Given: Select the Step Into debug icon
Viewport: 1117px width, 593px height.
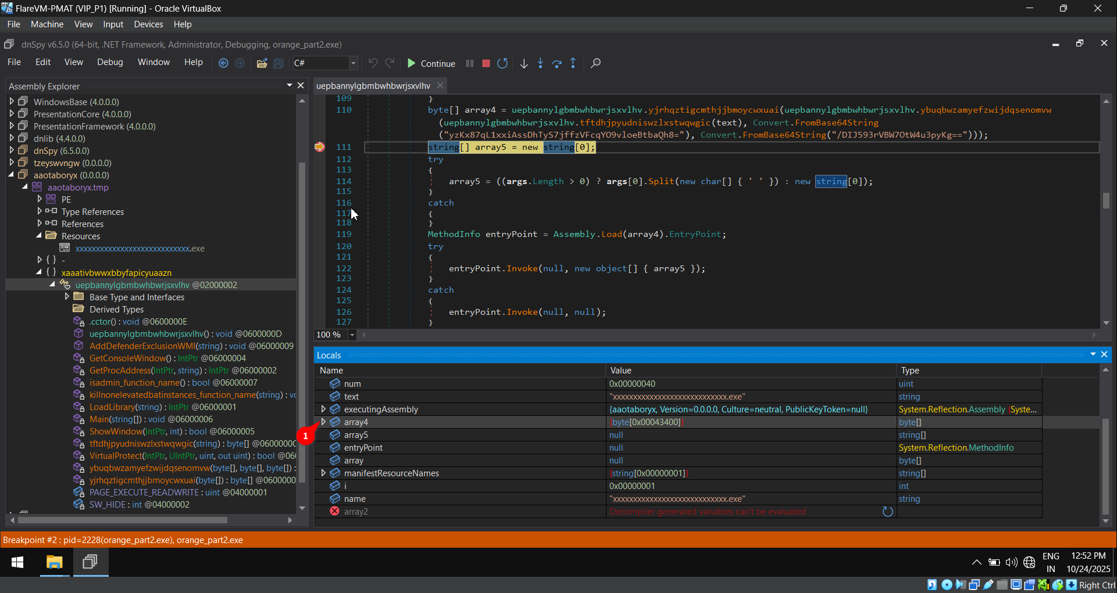Looking at the screenshot, I should [540, 63].
